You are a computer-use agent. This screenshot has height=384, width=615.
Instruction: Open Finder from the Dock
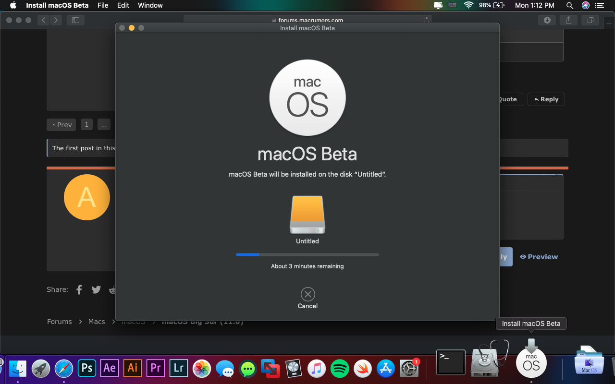pyautogui.click(x=18, y=368)
